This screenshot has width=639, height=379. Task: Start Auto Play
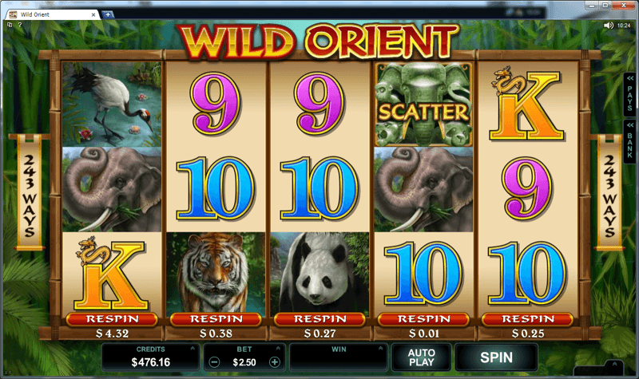[x=422, y=357]
